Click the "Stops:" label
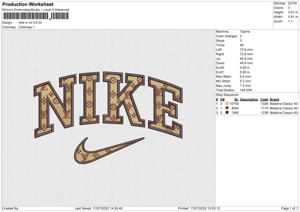 pos(221,40)
